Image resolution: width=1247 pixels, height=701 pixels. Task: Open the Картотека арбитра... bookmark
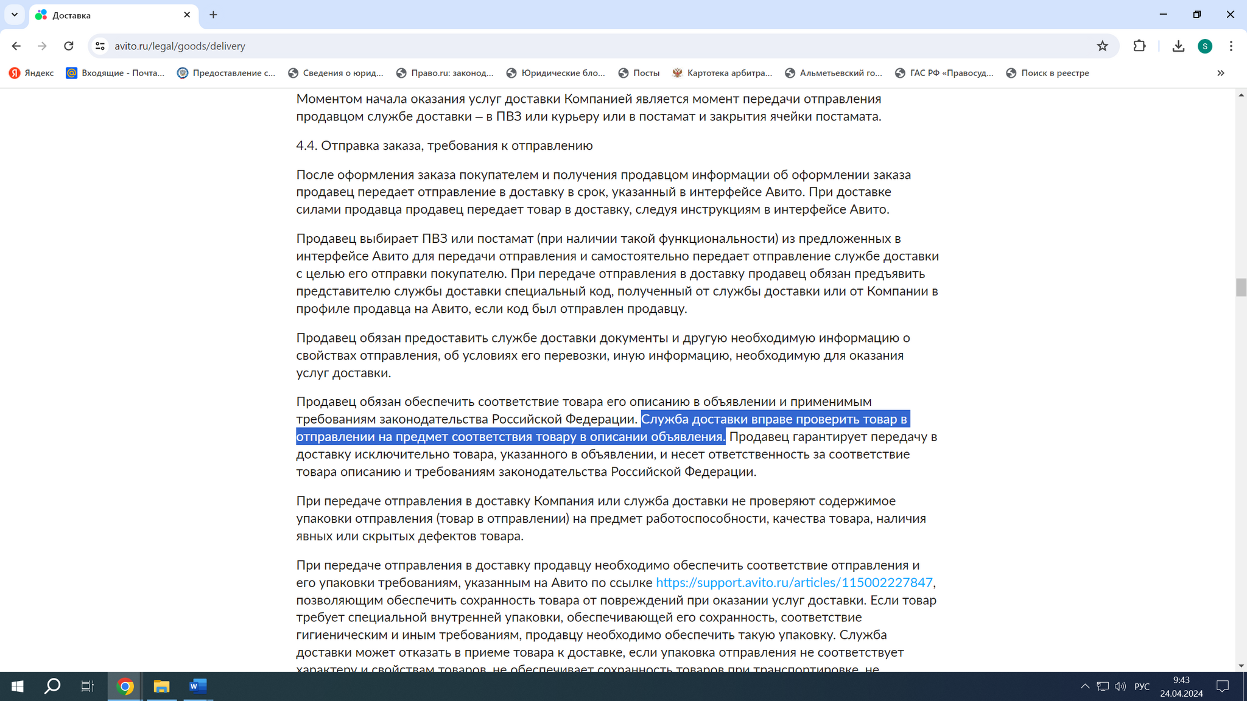(x=722, y=73)
